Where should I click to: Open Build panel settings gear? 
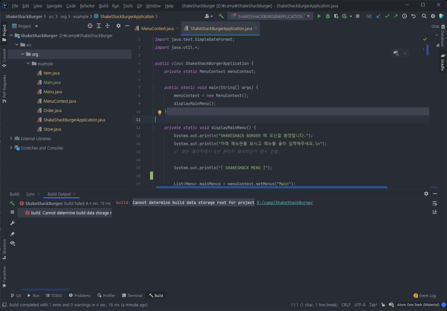coord(426,194)
